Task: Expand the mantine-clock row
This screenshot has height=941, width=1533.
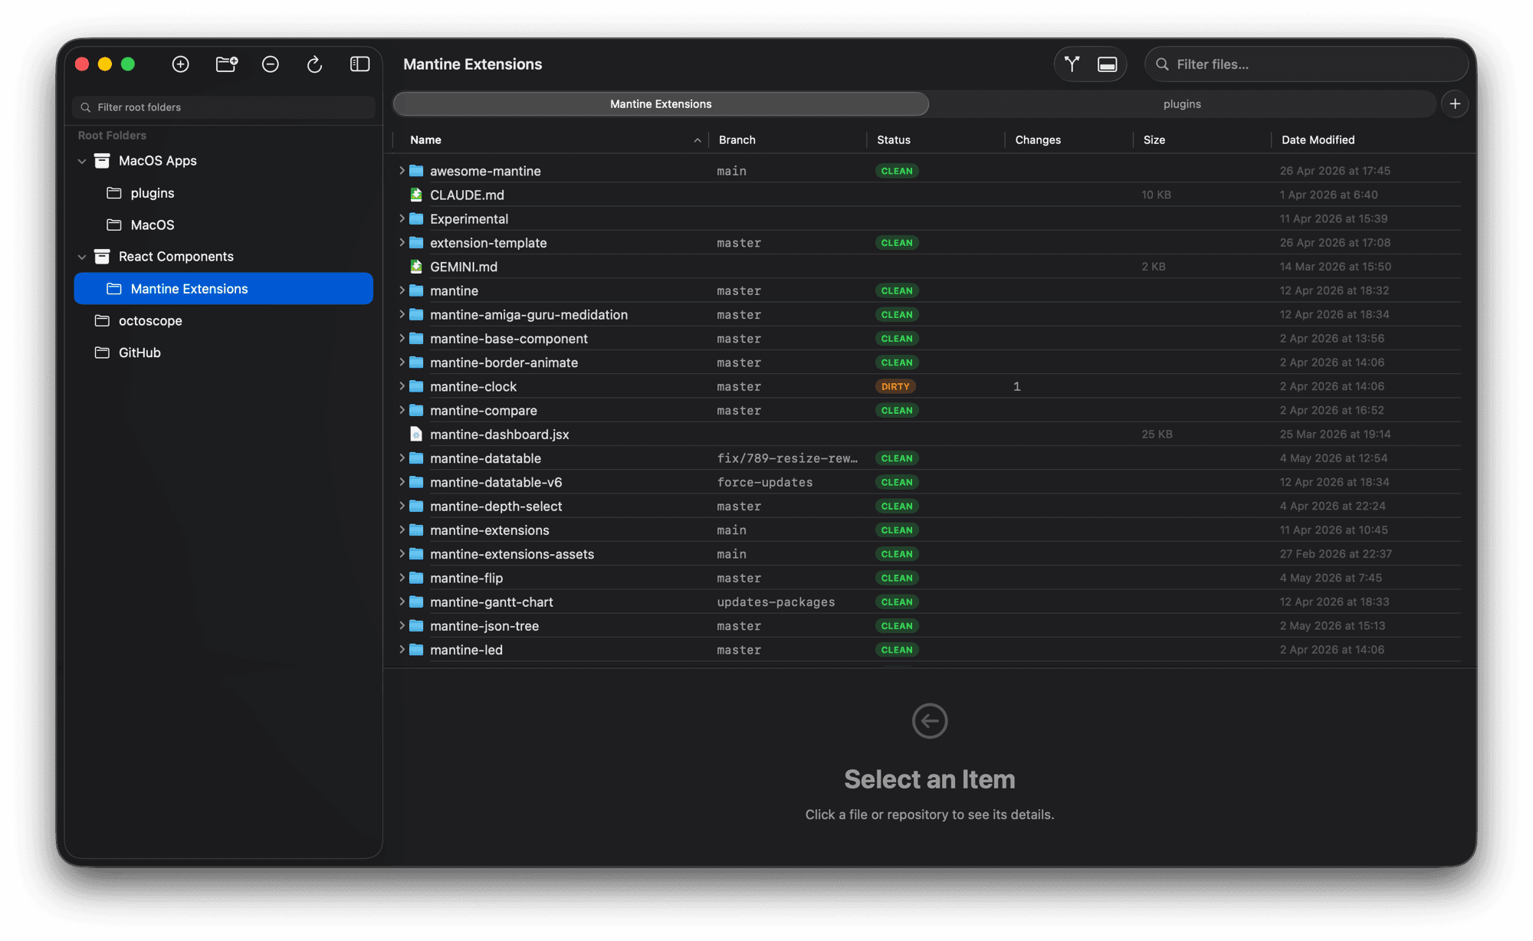Action: tap(402, 386)
